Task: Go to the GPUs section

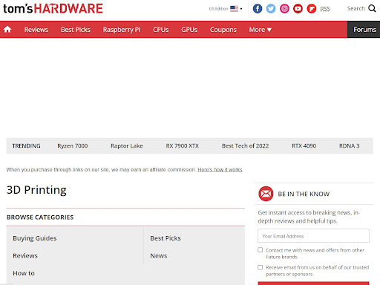Action: (x=189, y=30)
